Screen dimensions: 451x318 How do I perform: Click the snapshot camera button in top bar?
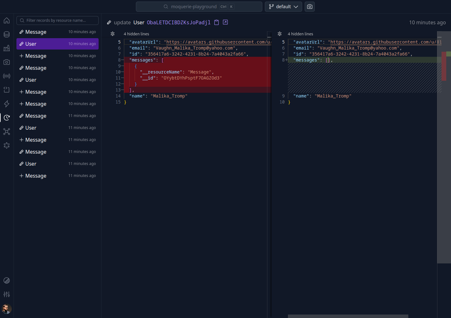[310, 7]
